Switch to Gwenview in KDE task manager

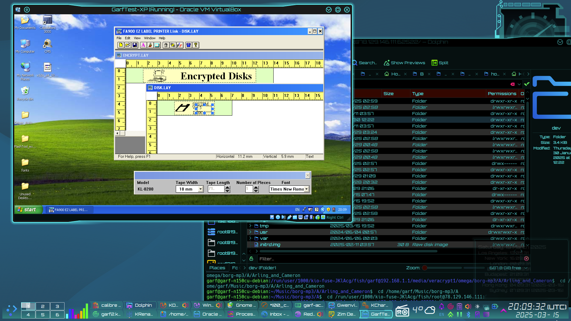tap(343, 305)
